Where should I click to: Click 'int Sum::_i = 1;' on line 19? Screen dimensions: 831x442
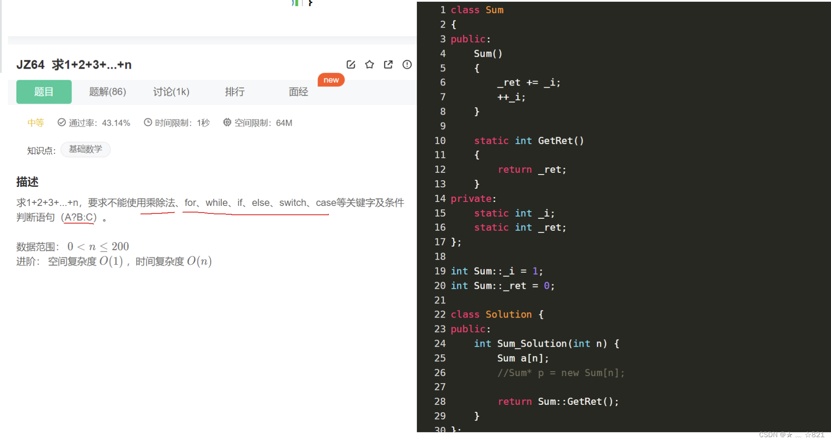pyautogui.click(x=497, y=271)
